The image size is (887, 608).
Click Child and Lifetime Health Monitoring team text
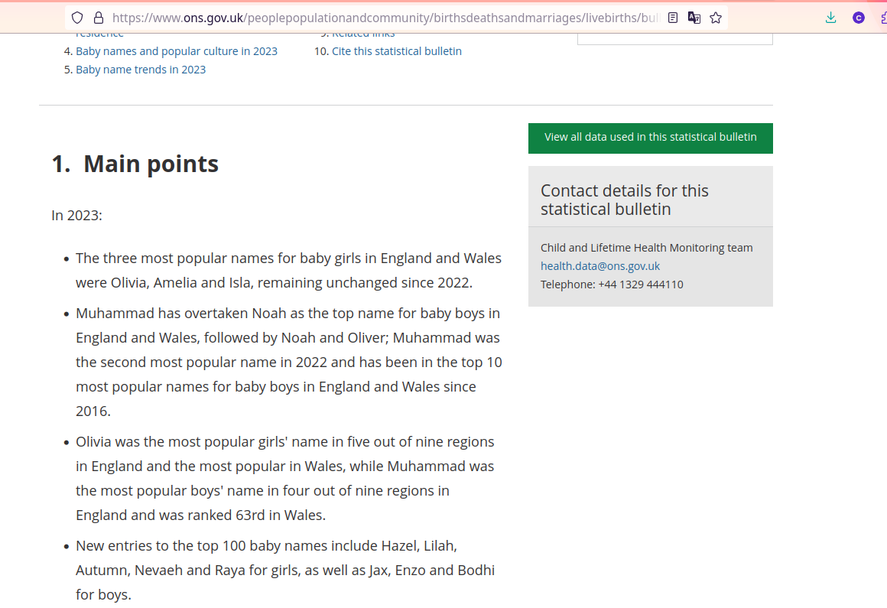(x=646, y=248)
